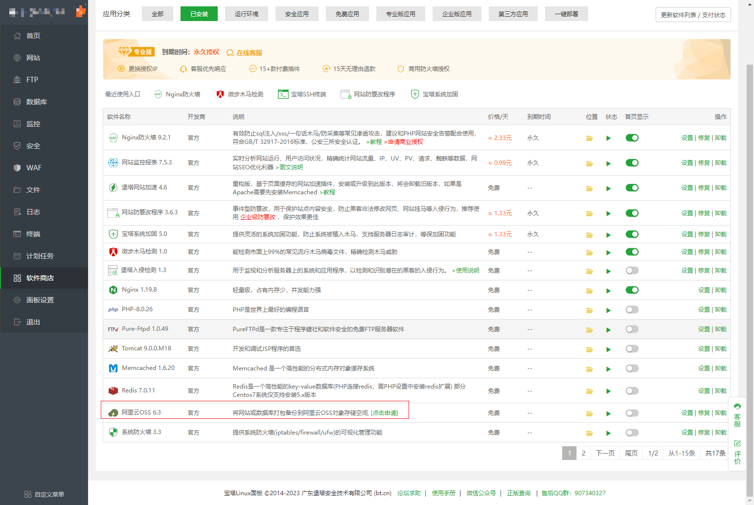The image size is (754, 505).
Task: Go to 数据库 in the sidebar
Action: click(x=37, y=102)
